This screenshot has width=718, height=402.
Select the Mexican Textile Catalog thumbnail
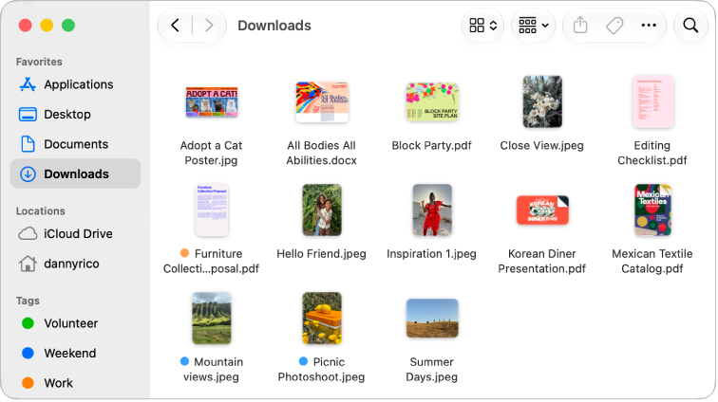point(653,210)
